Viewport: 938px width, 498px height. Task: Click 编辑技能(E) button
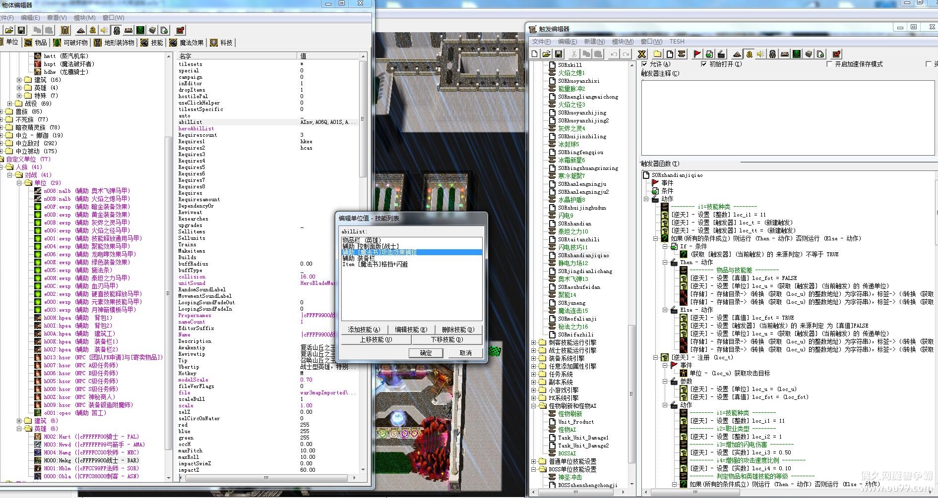411,330
